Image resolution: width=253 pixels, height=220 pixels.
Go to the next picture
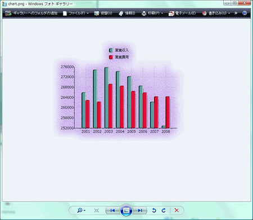140,210
